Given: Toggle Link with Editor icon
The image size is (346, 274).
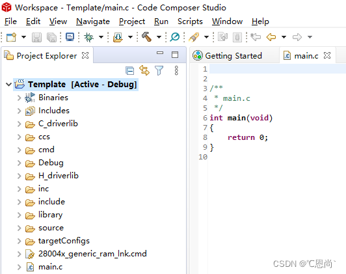Looking at the screenshot, I should pyautogui.click(x=144, y=70).
